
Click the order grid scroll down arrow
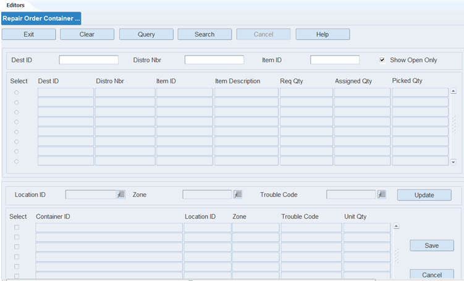click(453, 162)
